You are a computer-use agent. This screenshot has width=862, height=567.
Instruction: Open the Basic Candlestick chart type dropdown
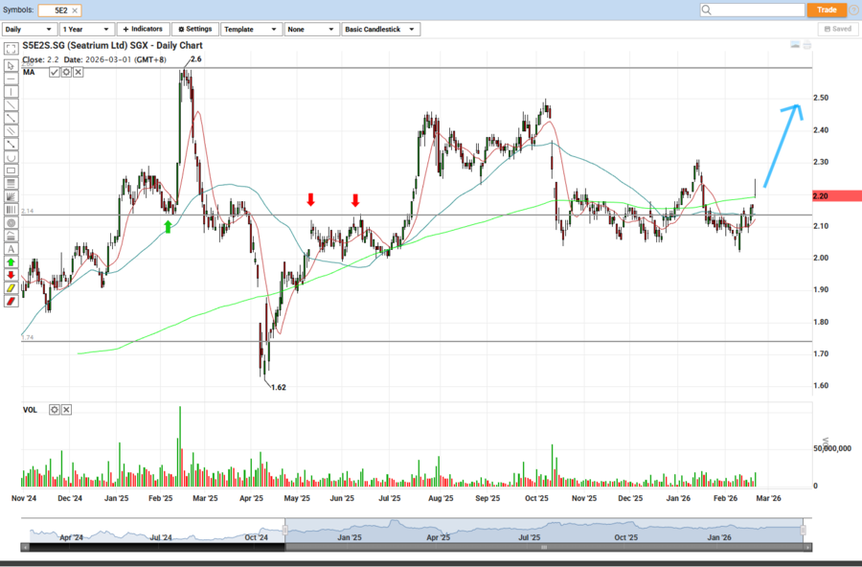[382, 30]
